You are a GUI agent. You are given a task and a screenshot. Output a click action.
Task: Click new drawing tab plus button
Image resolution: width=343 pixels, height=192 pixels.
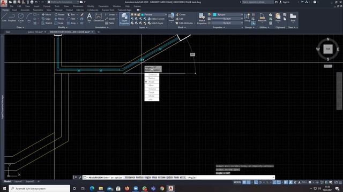(99, 32)
